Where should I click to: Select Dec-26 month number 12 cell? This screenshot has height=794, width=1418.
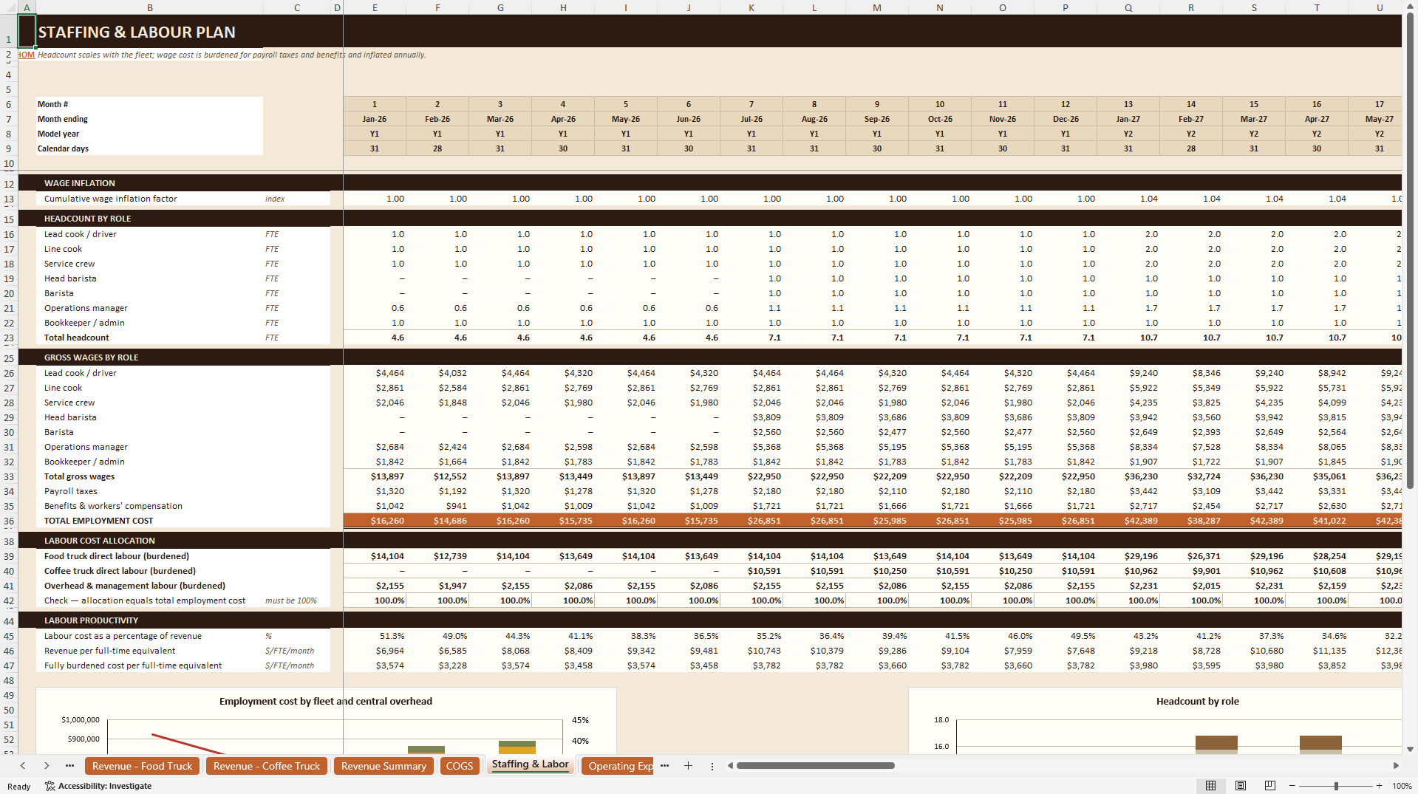tap(1066, 104)
